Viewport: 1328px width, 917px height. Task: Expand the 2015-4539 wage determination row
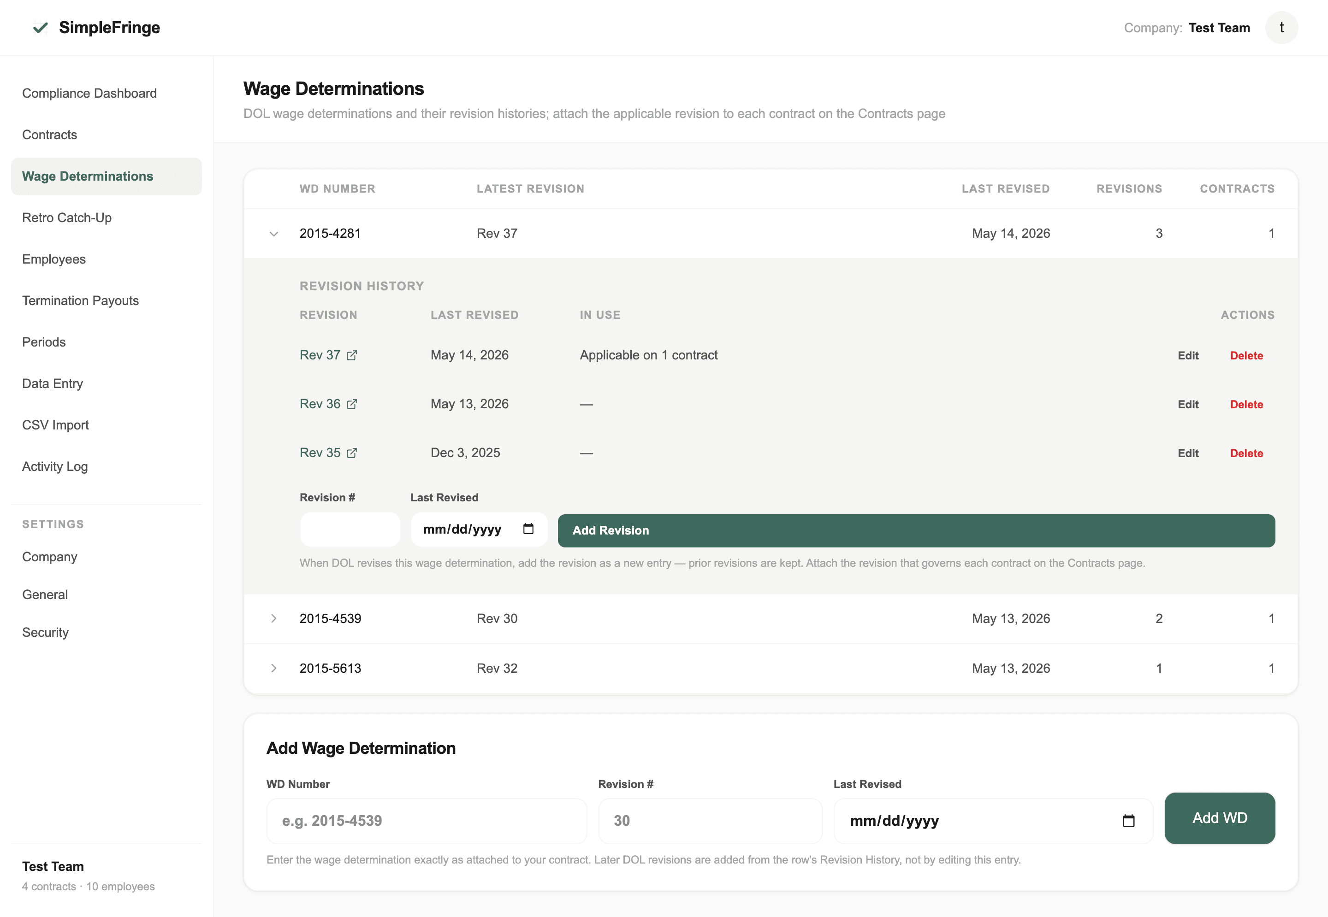273,618
